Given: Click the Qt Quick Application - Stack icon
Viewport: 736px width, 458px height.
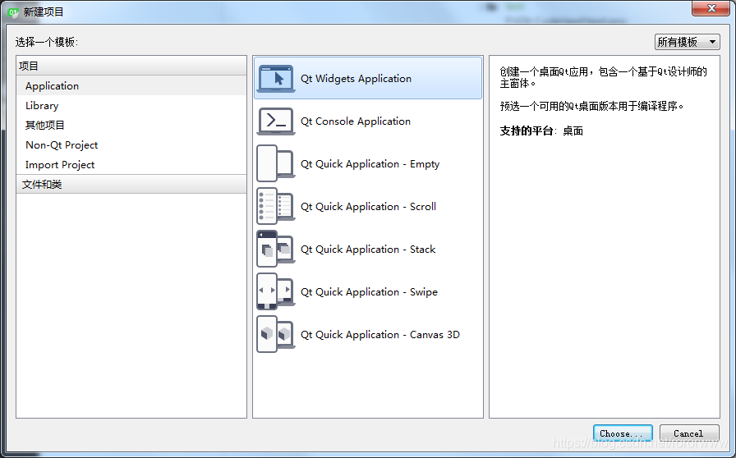Looking at the screenshot, I should [276, 249].
